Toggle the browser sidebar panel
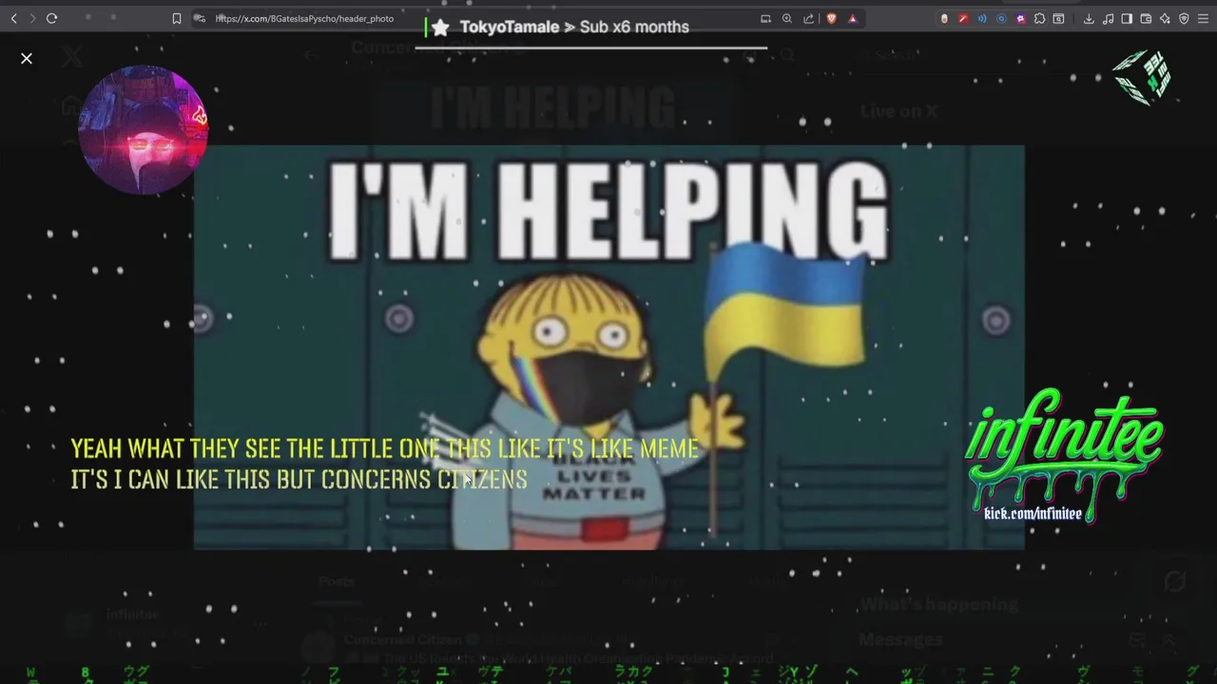 click(1127, 19)
